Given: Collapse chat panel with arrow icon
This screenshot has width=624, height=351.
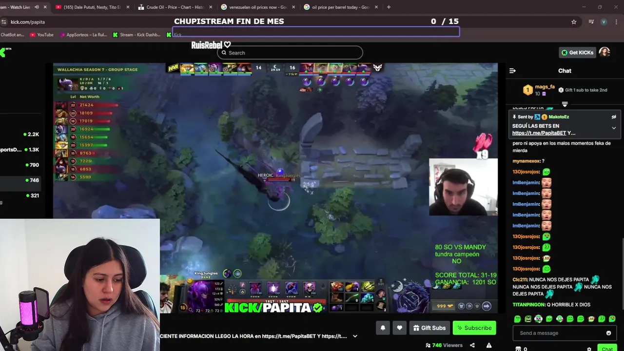Looking at the screenshot, I should (x=512, y=71).
